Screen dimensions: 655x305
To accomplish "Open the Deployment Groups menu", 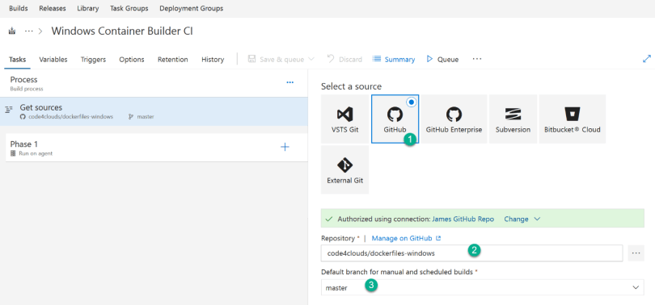I will point(192,8).
